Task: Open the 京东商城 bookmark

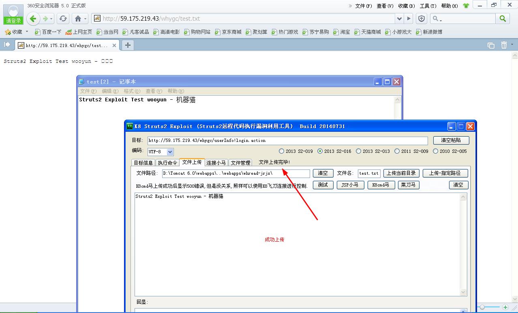Action: tap(228, 32)
